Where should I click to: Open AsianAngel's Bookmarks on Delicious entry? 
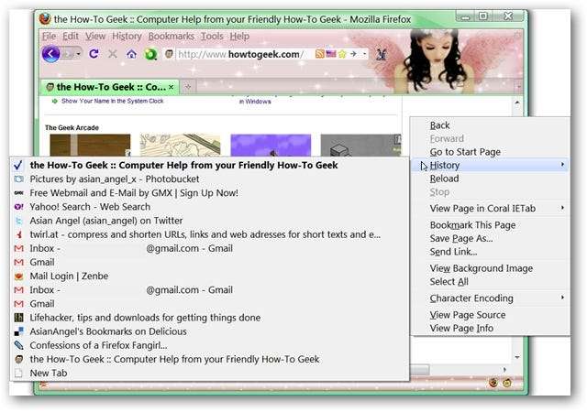coord(210,331)
